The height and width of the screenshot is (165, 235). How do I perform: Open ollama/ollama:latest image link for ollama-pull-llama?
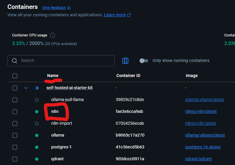click(x=204, y=100)
